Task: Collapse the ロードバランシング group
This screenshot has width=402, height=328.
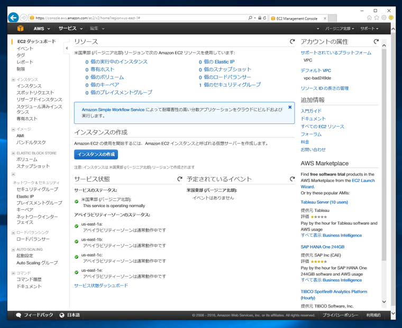Action: [13, 233]
